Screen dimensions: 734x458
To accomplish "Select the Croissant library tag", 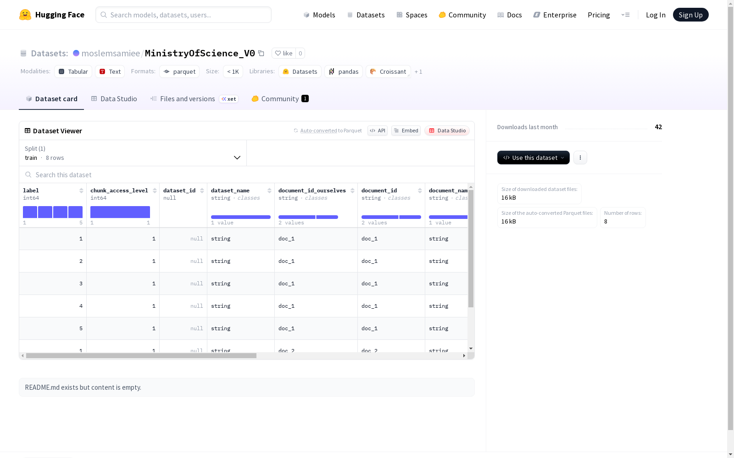I will point(388,71).
